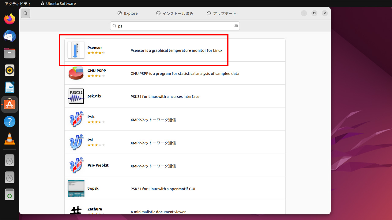Click PSK31 openMotif GUI description

pos(163,189)
